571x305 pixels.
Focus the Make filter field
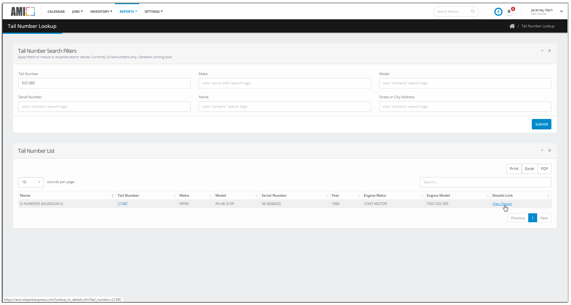[285, 83]
